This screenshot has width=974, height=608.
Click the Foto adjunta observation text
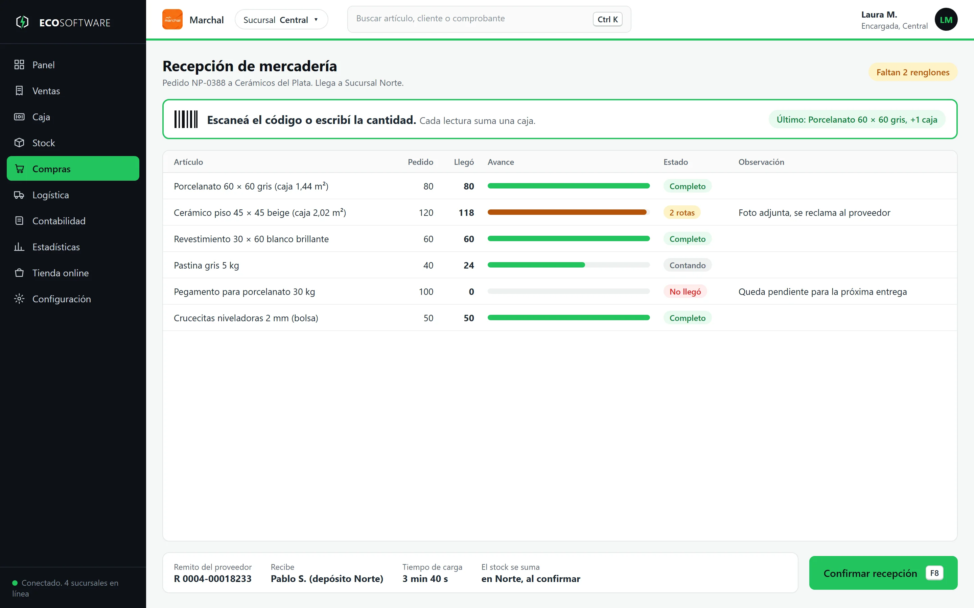[814, 213]
